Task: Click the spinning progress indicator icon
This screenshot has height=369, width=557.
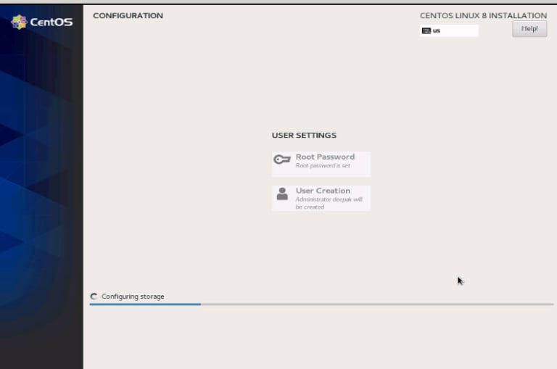Action: 94,297
